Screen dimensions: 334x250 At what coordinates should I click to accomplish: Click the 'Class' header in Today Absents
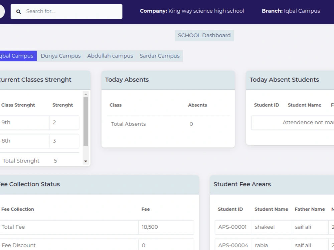pos(116,105)
